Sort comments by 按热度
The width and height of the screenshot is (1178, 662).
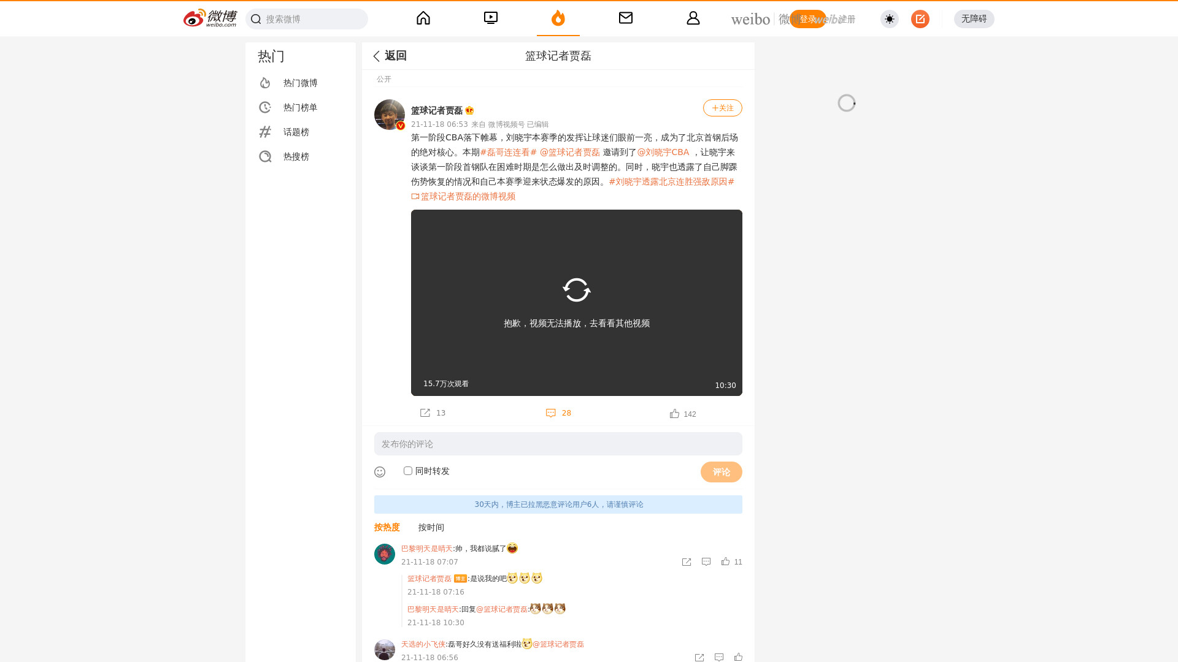pyautogui.click(x=387, y=527)
